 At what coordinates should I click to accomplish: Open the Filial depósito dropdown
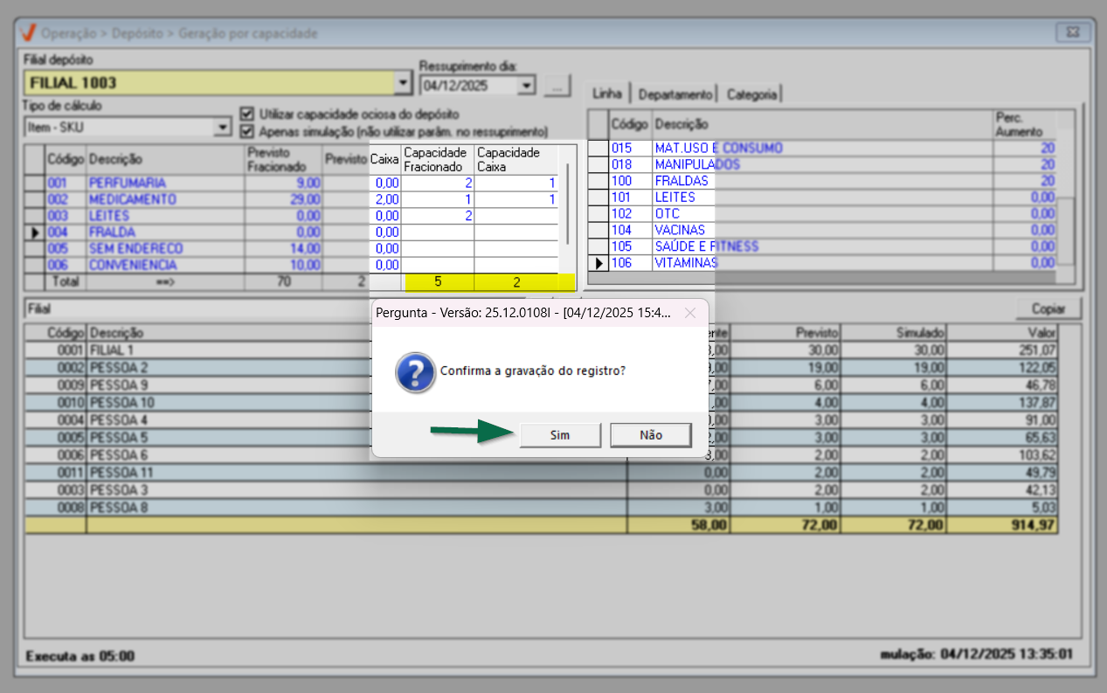403,83
